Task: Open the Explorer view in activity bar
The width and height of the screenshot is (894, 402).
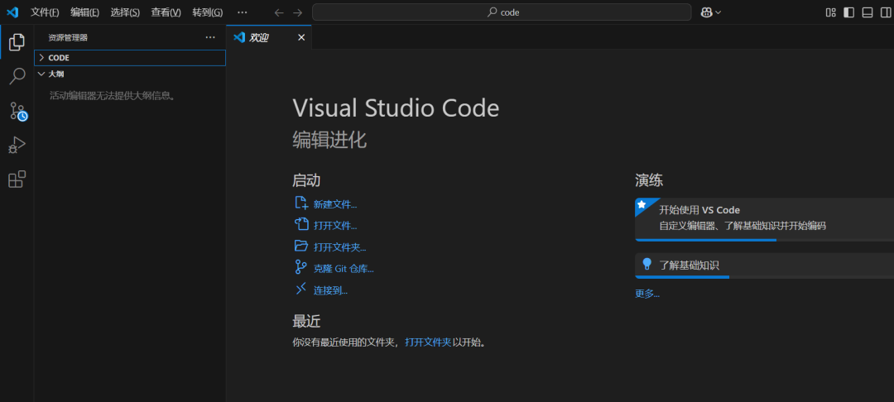Action: [x=17, y=41]
